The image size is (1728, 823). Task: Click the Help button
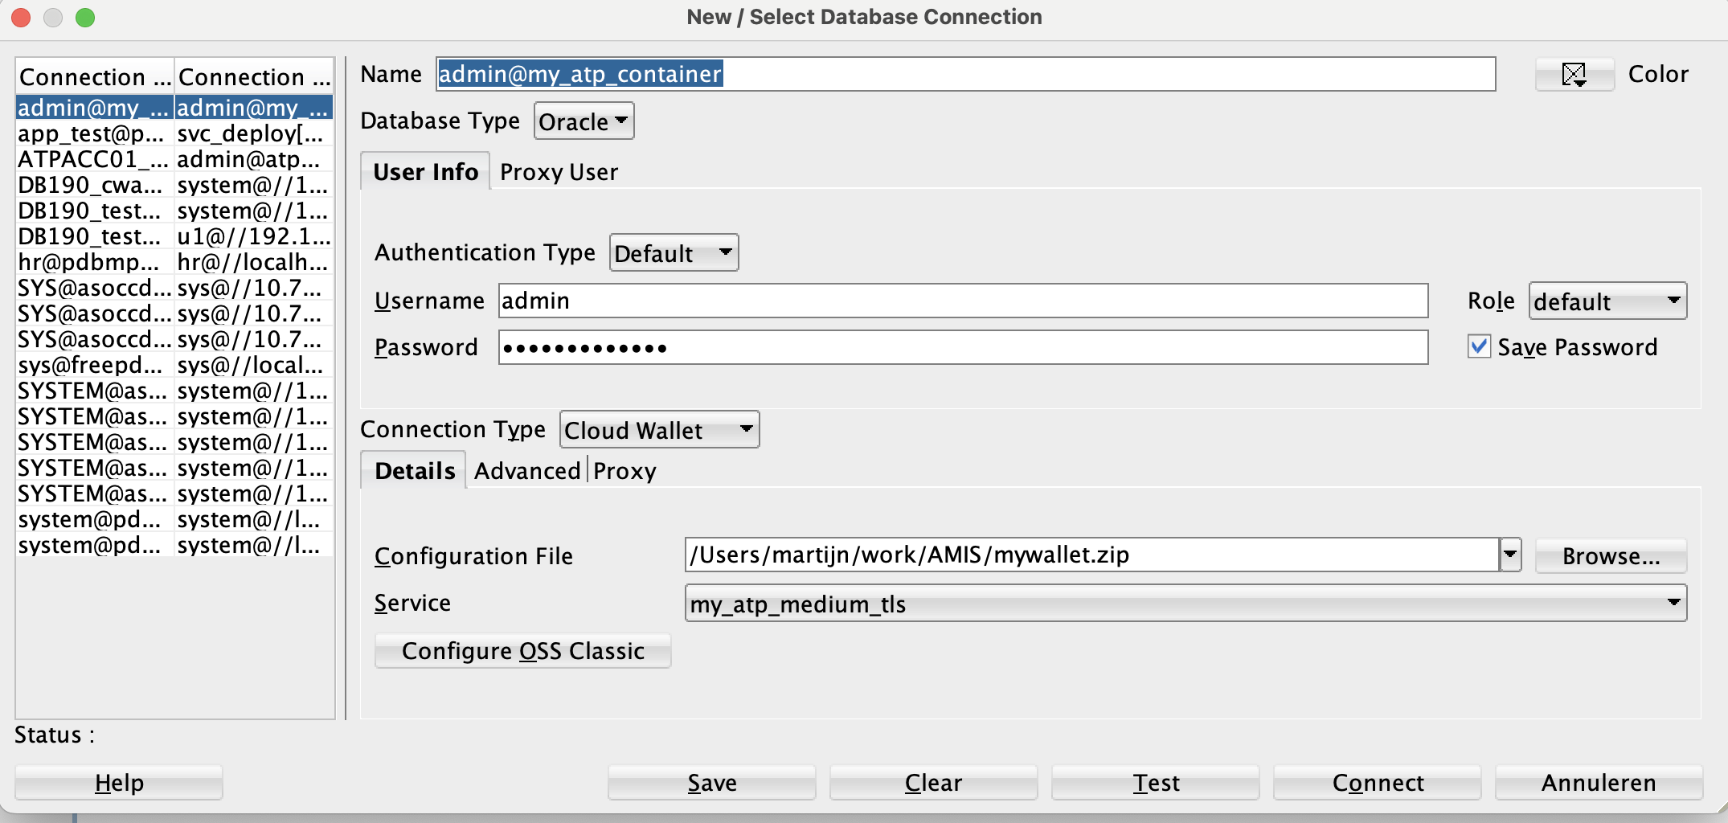click(117, 782)
